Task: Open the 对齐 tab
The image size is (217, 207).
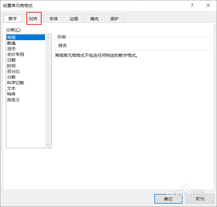Action: coord(33,19)
